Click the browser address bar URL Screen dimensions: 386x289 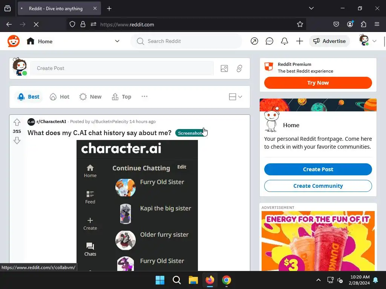127,24
